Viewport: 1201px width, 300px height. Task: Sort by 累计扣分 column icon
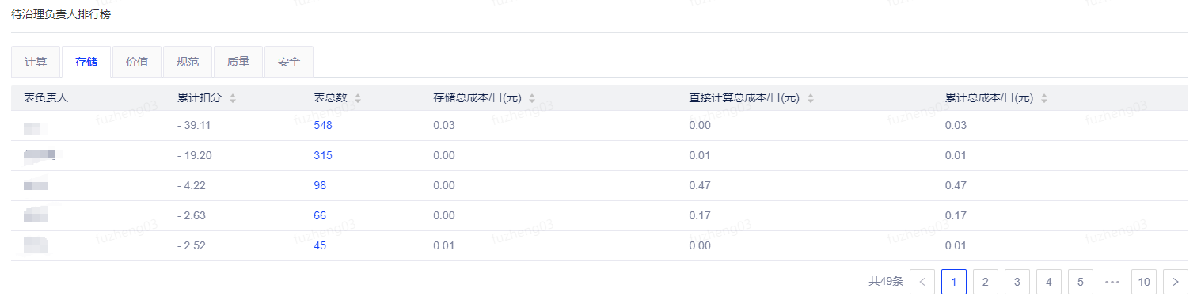[x=232, y=98]
